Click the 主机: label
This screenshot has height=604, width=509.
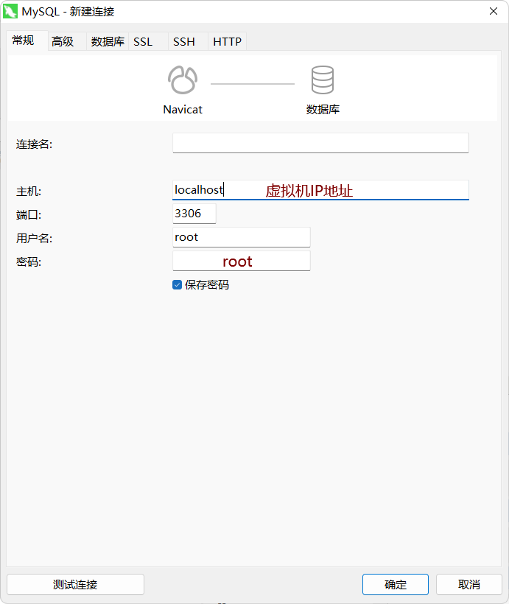(29, 192)
